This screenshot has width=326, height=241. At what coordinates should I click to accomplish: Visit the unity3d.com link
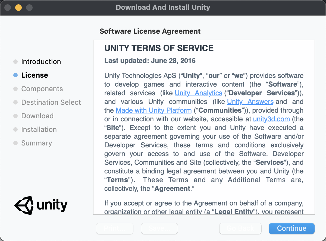point(271,119)
